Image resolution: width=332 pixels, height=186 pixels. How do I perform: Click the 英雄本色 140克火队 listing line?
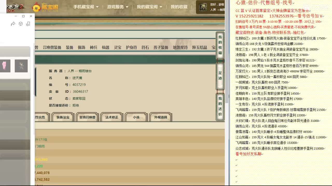click(x=269, y=99)
